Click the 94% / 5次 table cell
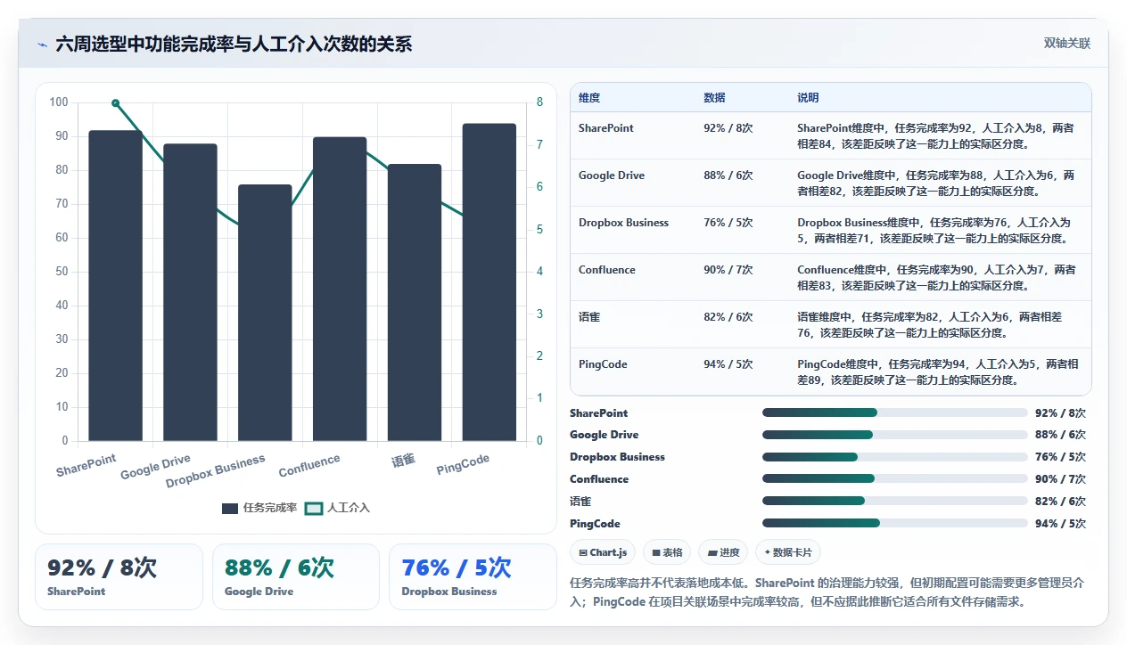1127x645 pixels. [728, 364]
